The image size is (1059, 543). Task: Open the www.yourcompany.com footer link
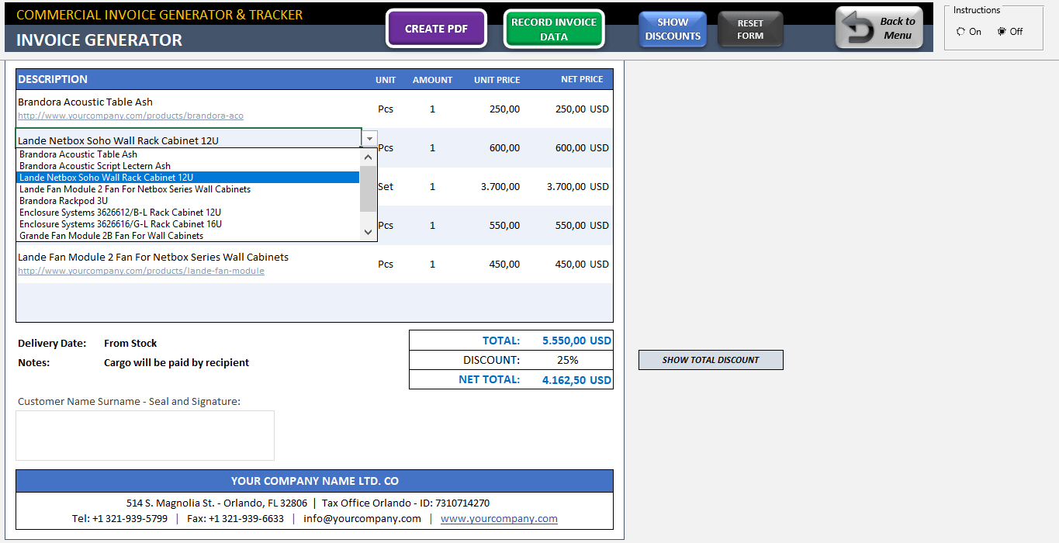499,518
